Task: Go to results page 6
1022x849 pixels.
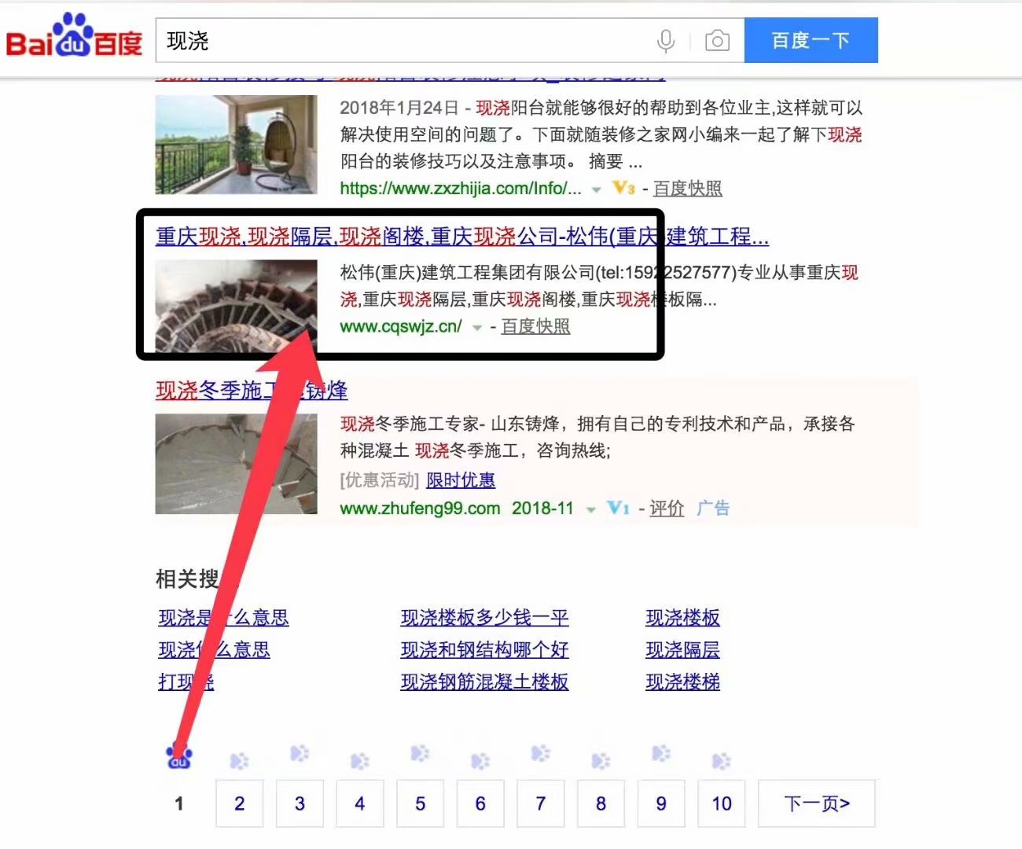Action: [x=480, y=803]
